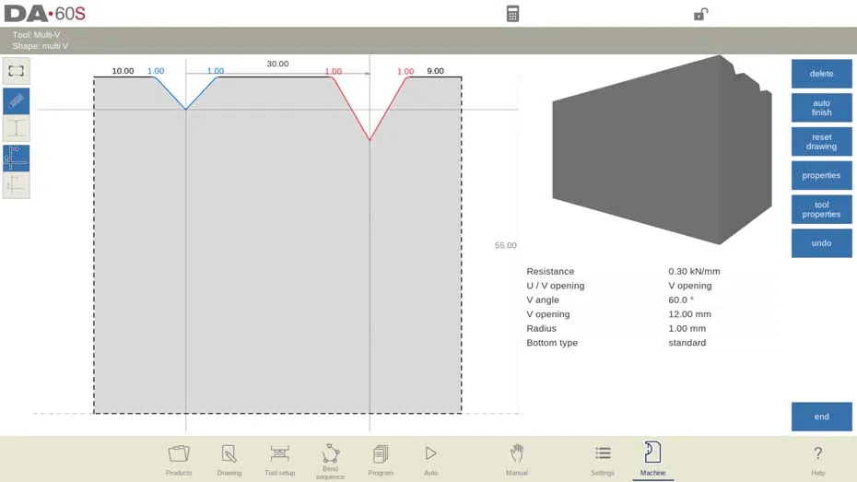Click the Bottom type value standard
Viewport: 857px width, 482px height.
(x=687, y=342)
